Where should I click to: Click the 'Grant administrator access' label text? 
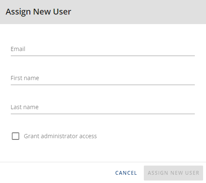[x=60, y=136]
